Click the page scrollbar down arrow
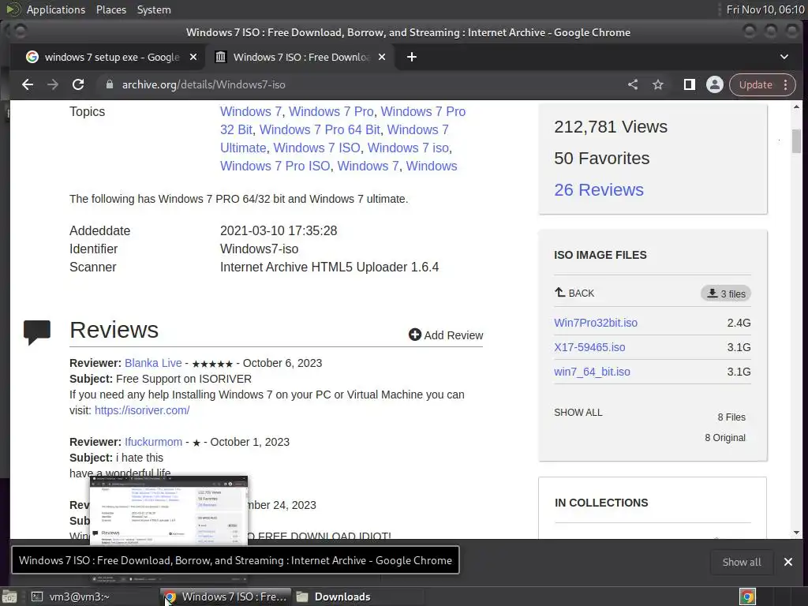Screen dimensions: 808x606 click(797, 533)
